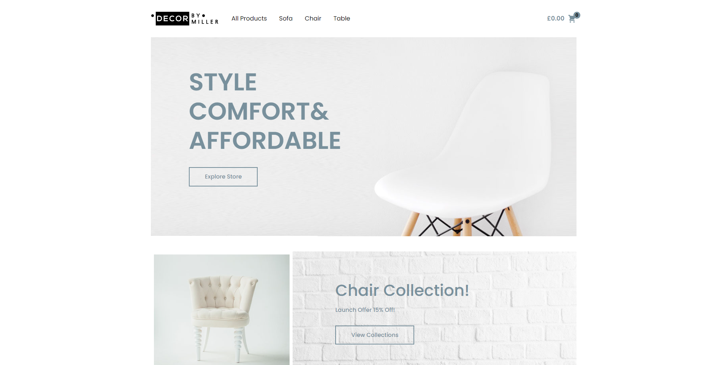This screenshot has width=727, height=365.
Task: Click the Explore Store button
Action: 223,177
